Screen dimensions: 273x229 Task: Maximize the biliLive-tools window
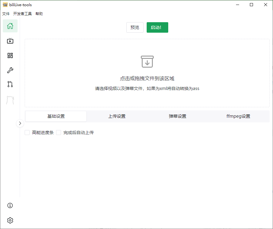(x=251, y=5)
